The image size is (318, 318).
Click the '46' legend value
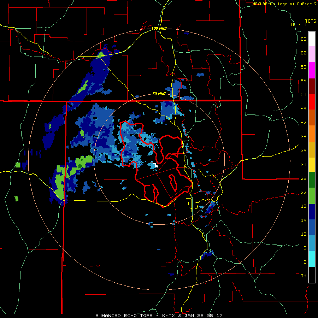[x=304, y=109]
